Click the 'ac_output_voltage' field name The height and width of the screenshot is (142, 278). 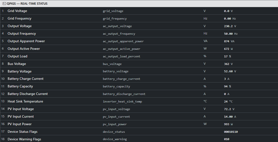click(117, 26)
